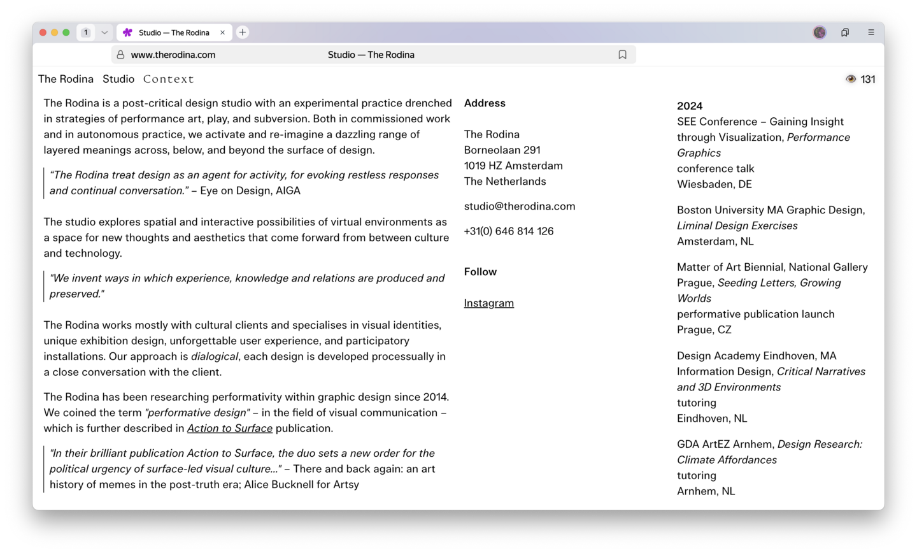
Task: Click 'performative publication launch' text
Action: click(x=756, y=314)
